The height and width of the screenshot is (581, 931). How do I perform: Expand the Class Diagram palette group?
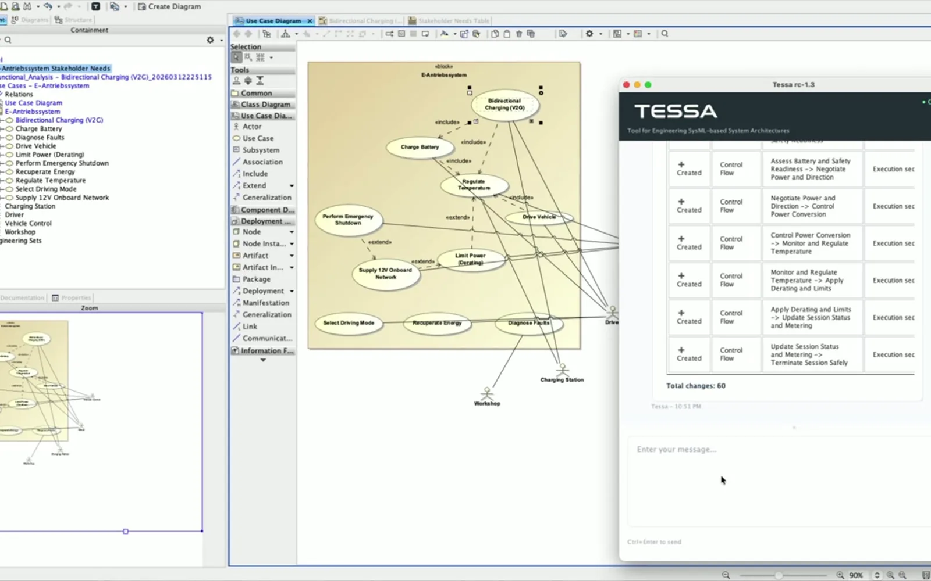[x=262, y=105]
